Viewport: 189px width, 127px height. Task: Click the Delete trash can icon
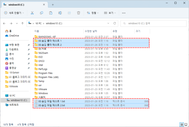point(78,13)
